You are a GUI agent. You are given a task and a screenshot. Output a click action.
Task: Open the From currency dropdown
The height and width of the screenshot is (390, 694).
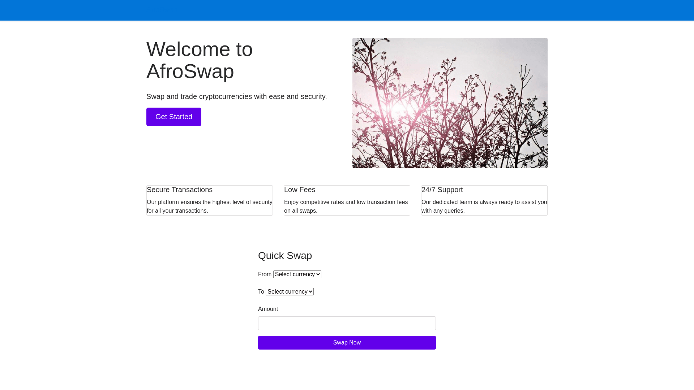pyautogui.click(x=297, y=274)
